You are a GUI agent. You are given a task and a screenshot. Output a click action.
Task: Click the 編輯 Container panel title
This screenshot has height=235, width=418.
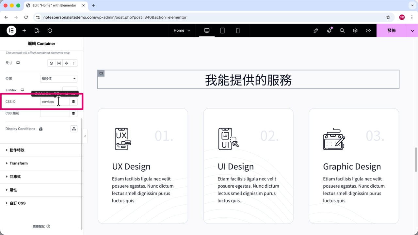point(41,43)
